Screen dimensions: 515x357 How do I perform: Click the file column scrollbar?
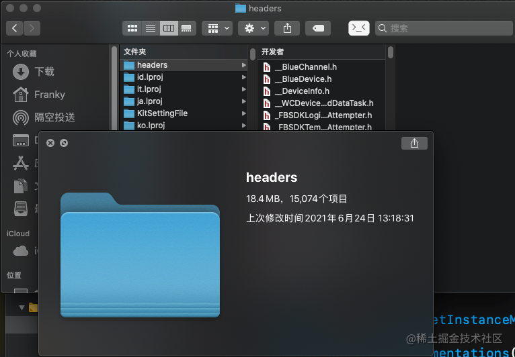pyautogui.click(x=391, y=52)
